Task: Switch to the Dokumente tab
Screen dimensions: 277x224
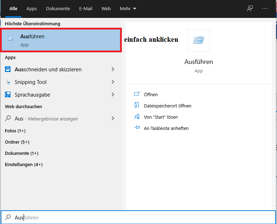Action: click(58, 9)
